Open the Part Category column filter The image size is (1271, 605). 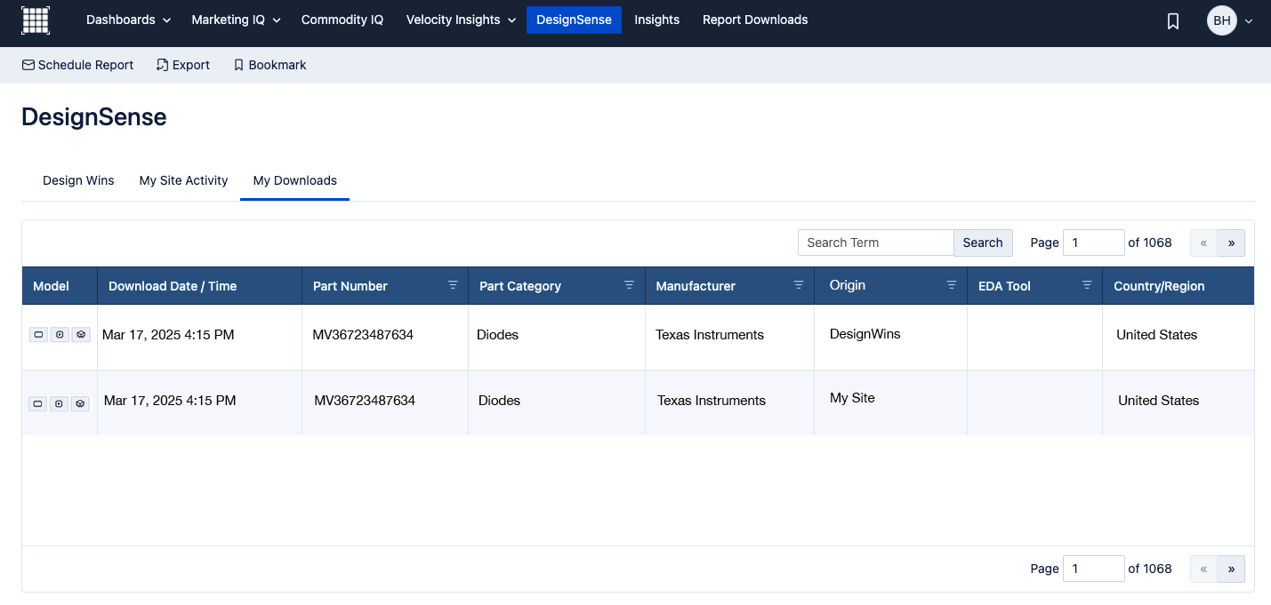tap(630, 285)
